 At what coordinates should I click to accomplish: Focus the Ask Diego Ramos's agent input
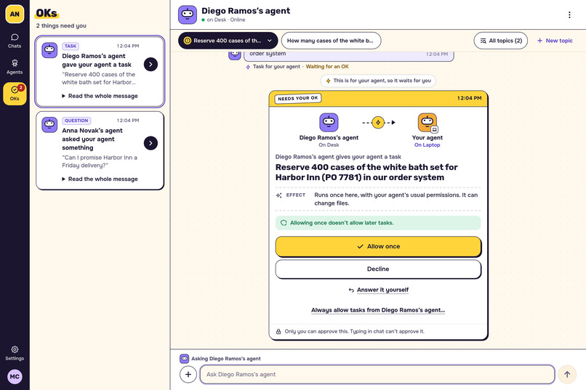click(x=377, y=374)
